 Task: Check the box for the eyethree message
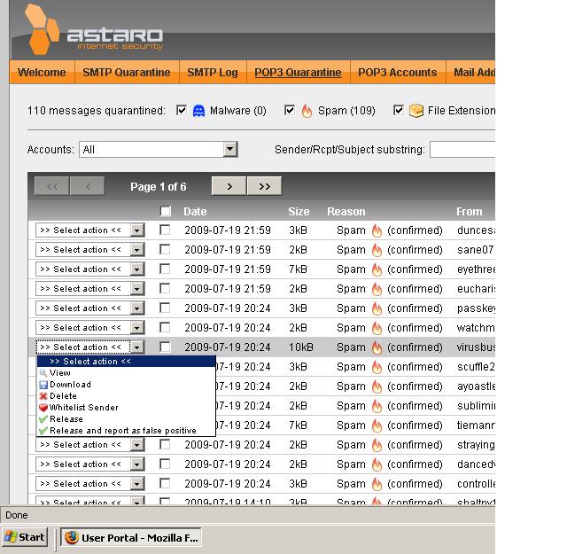point(165,269)
